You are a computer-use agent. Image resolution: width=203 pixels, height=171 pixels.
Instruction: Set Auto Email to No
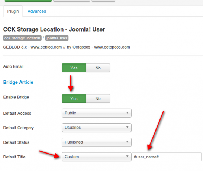point(98,68)
